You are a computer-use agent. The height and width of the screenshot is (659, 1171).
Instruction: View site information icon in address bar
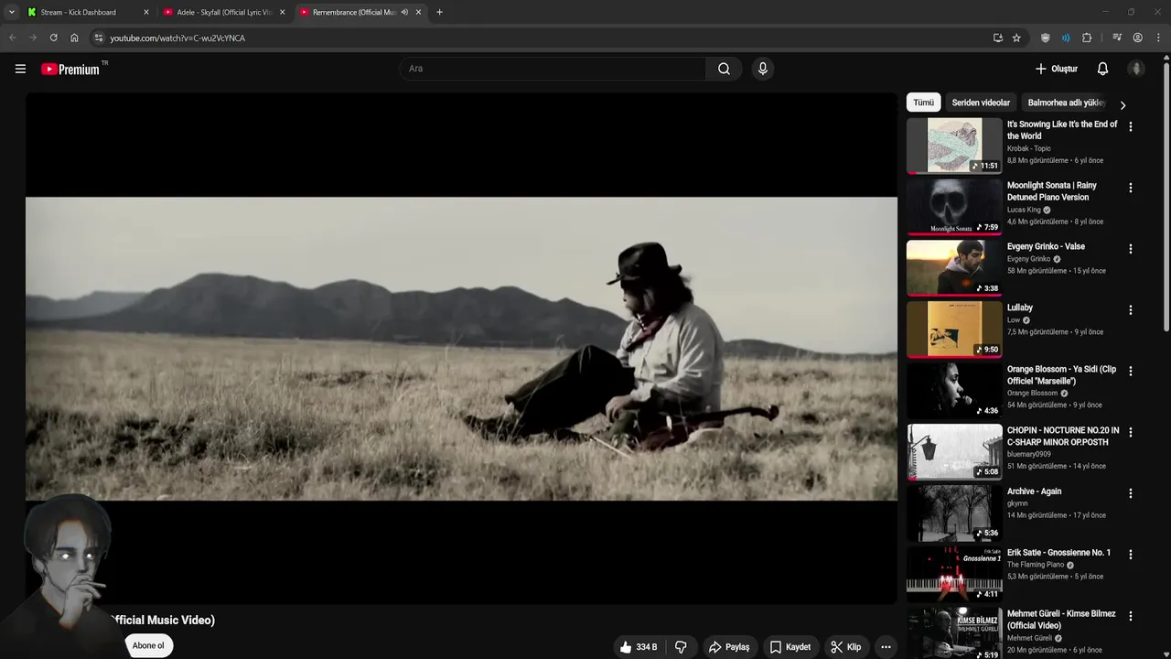pyautogui.click(x=99, y=38)
